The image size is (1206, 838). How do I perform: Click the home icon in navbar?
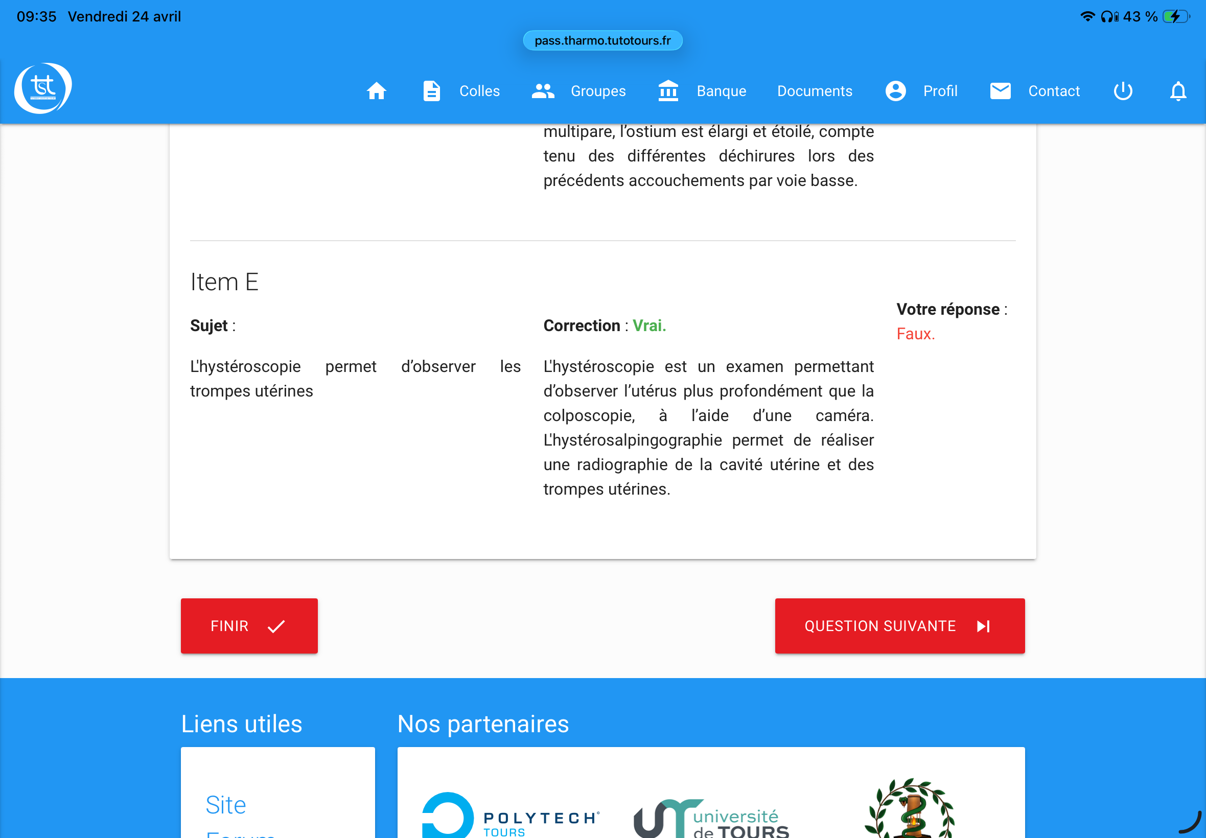point(376,91)
